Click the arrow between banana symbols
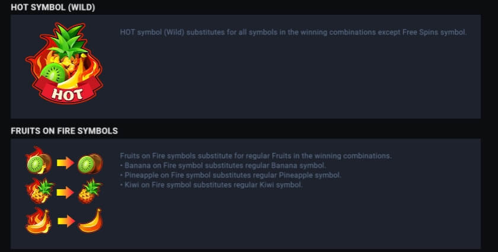 [65, 221]
